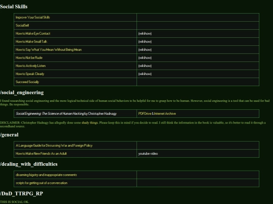The height and width of the screenshot is (204, 273).
Task: Click (wikihow) beside Say What You Mean
Action: pos(145,49)
